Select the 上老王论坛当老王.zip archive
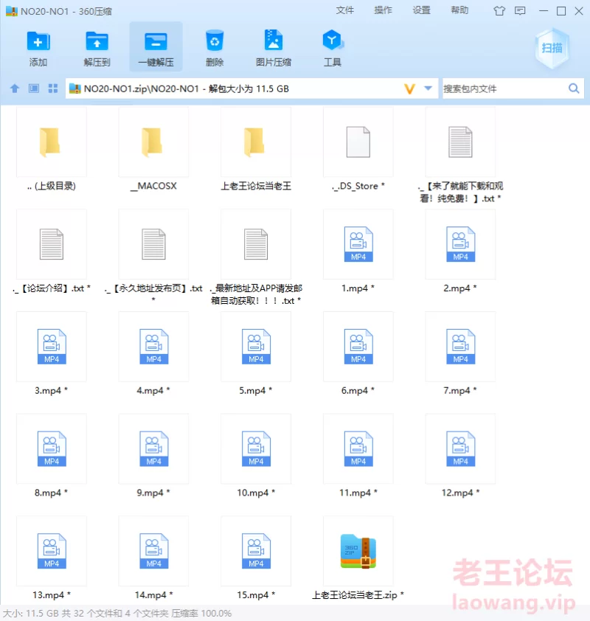The height and width of the screenshot is (621, 590). [358, 559]
